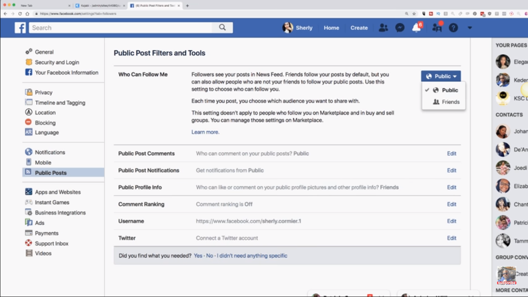Open the KSC page avatar
The width and height of the screenshot is (528, 297).
503,98
